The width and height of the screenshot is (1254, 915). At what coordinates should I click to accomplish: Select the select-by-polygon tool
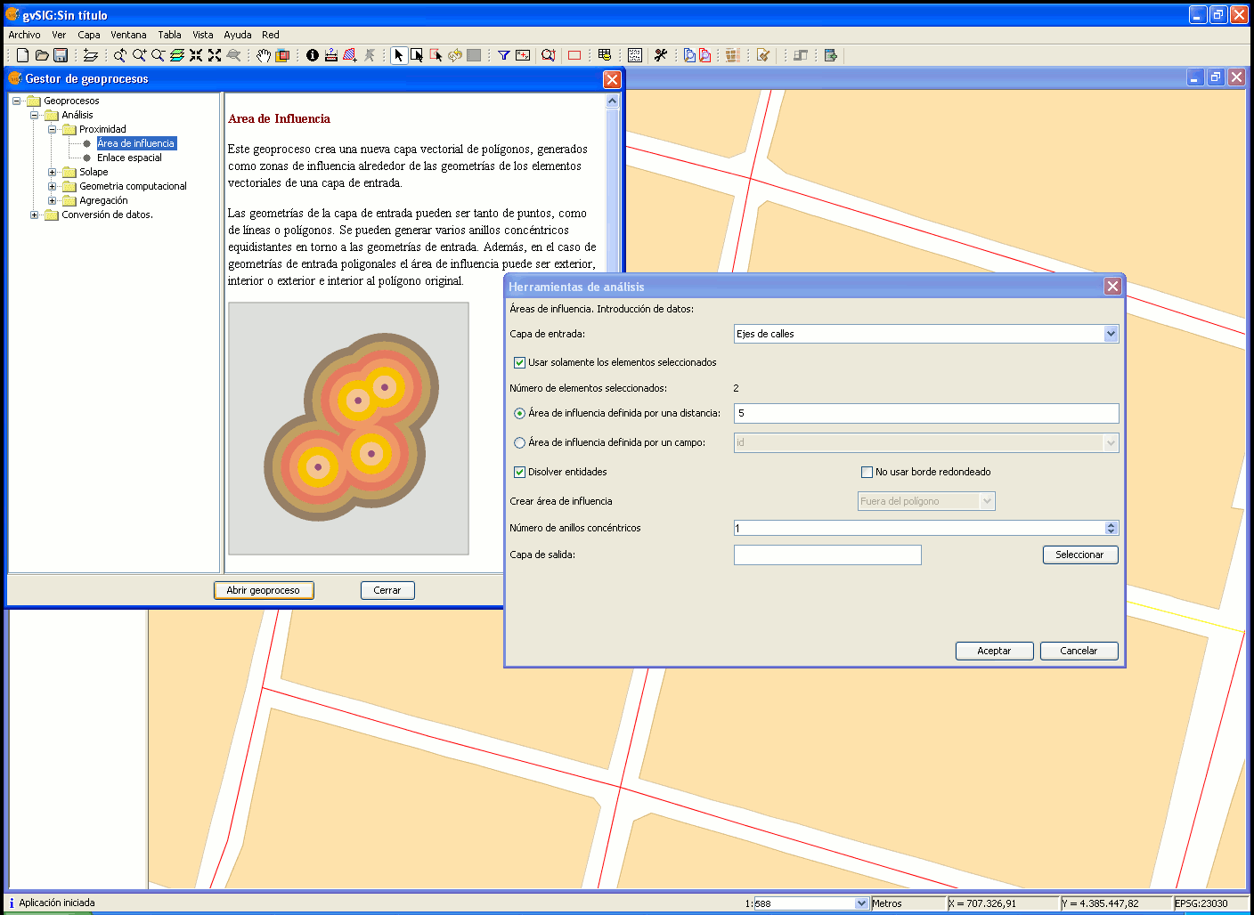(436, 55)
